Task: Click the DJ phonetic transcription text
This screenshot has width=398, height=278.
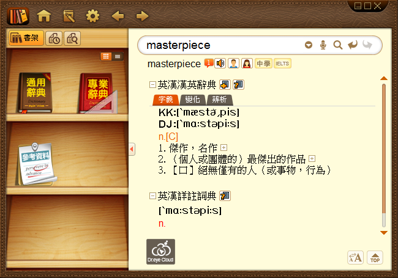Action: (x=199, y=124)
